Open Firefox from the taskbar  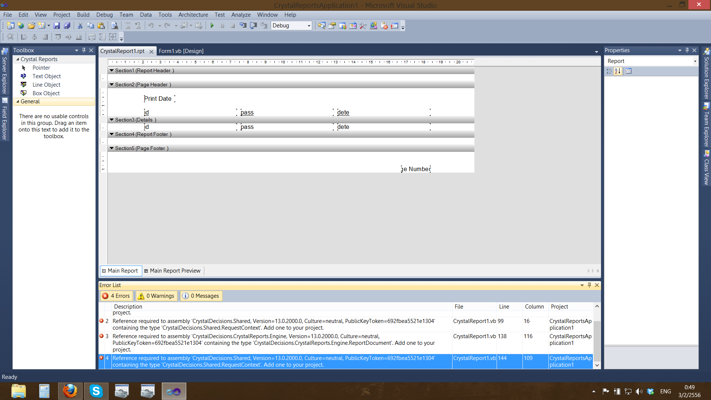(x=70, y=391)
